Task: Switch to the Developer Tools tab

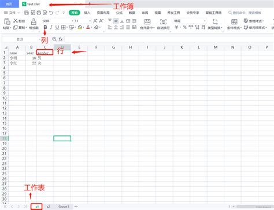Action: pos(173,13)
